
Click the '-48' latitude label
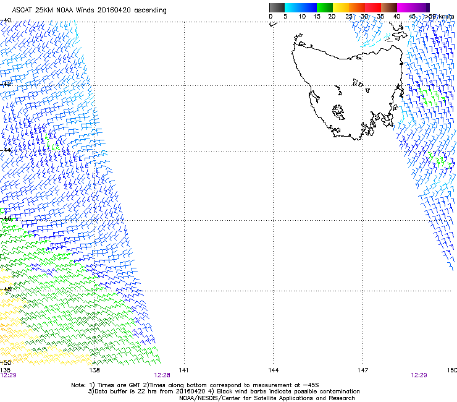6,289
